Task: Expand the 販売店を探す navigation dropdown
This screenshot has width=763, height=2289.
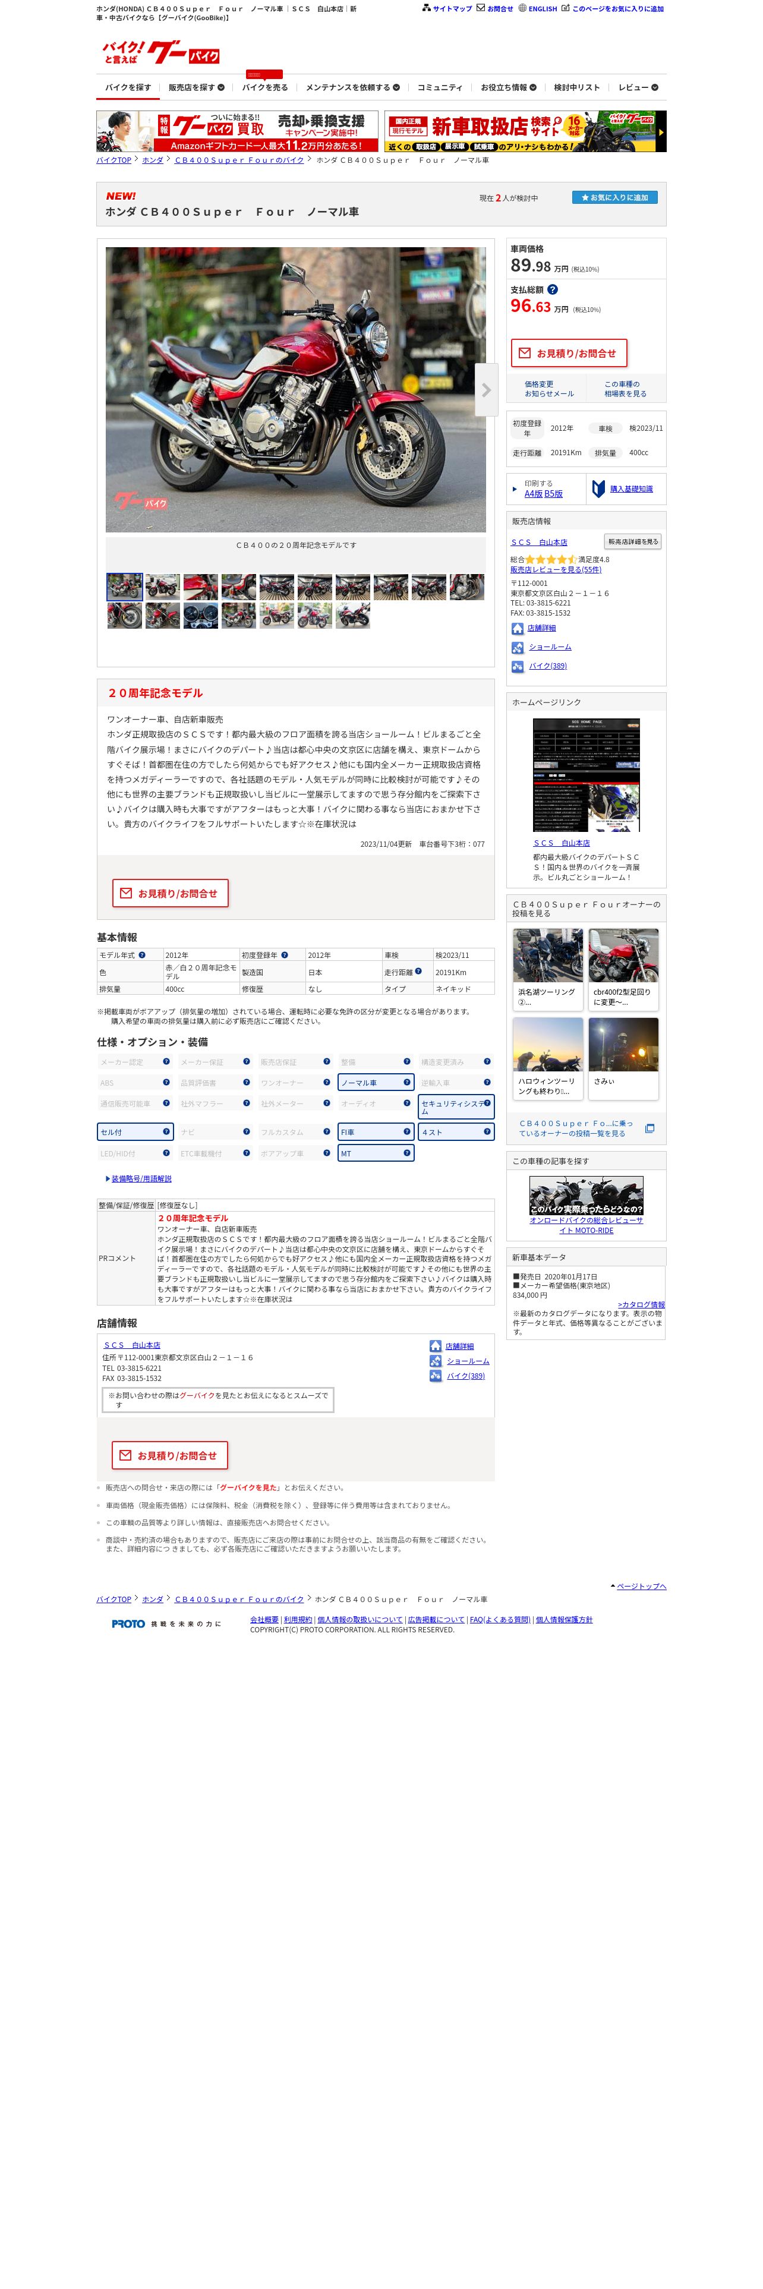Action: pyautogui.click(x=196, y=87)
